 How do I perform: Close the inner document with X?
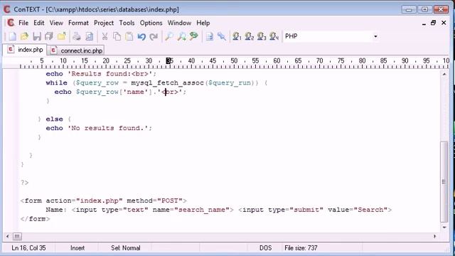(444, 23)
